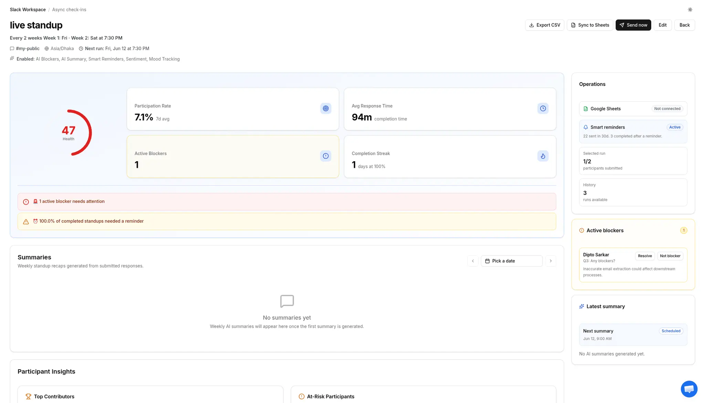The width and height of the screenshot is (705, 403).
Task: Click the No AI summaries generated yet text
Action: pyautogui.click(x=612, y=354)
